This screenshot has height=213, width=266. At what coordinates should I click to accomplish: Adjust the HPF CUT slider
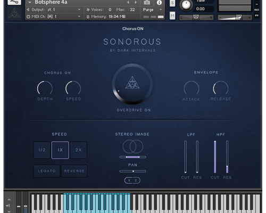[x=215, y=157]
